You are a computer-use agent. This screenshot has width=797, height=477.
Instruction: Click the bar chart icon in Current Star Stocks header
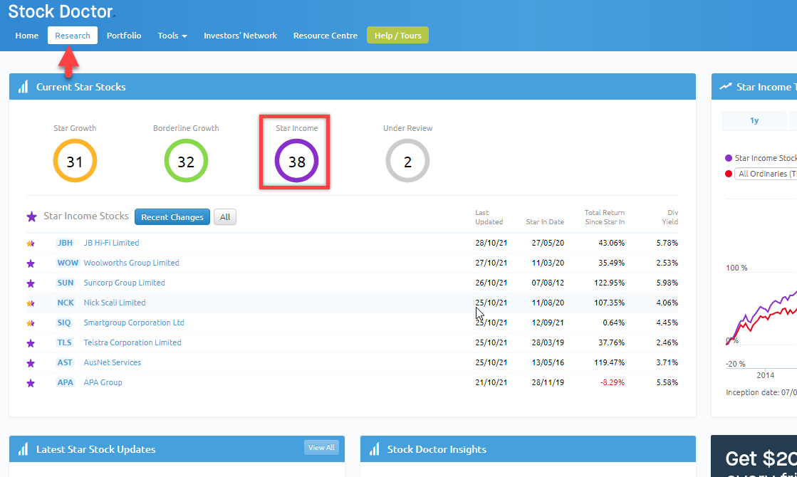(23, 87)
